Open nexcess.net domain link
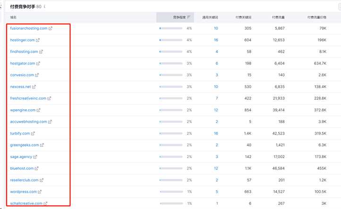The image size is (341, 209). (x=20, y=87)
